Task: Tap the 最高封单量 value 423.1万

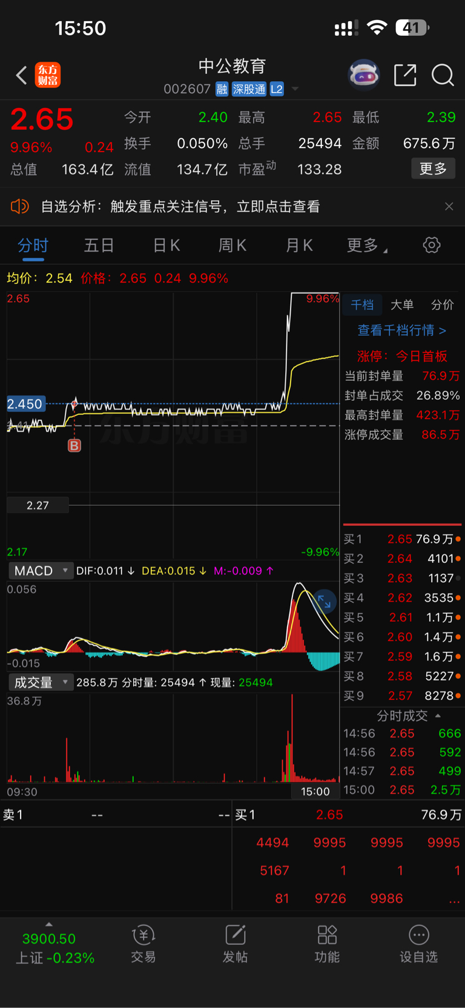Action: [x=438, y=415]
